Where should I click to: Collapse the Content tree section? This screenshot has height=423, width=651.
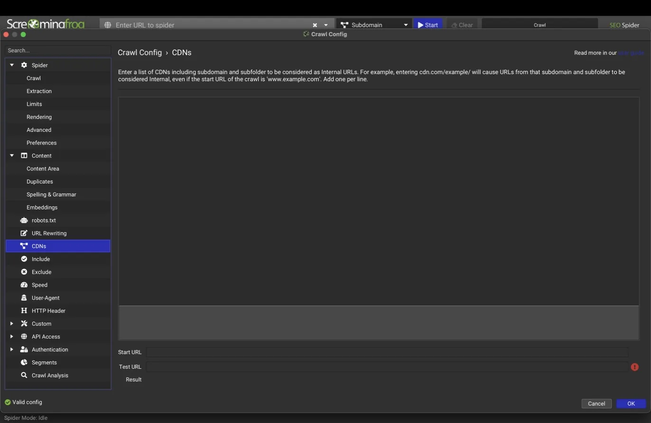12,155
